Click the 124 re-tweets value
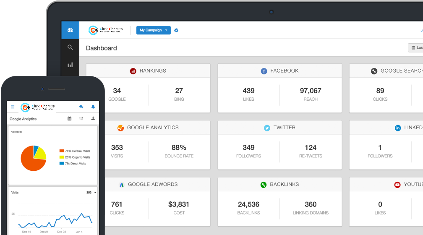Image resolution: width=423 pixels, height=235 pixels. coord(311,148)
